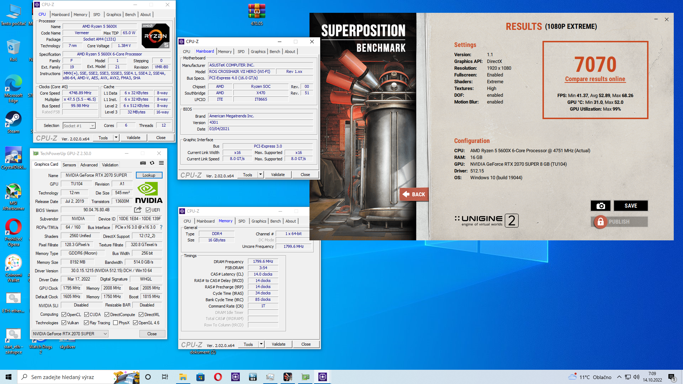Click Validate in CPU-Z Mainboard window
Screen dimensions: 683x384
(278, 175)
